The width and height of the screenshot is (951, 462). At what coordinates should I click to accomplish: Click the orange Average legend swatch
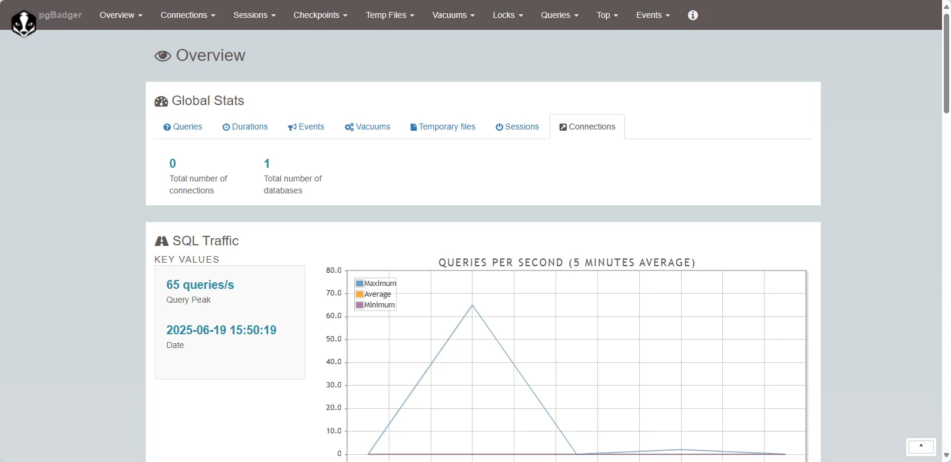[x=360, y=294]
